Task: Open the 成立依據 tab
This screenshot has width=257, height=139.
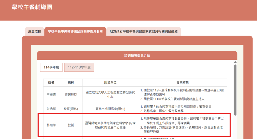Action: pyautogui.click(x=34, y=31)
